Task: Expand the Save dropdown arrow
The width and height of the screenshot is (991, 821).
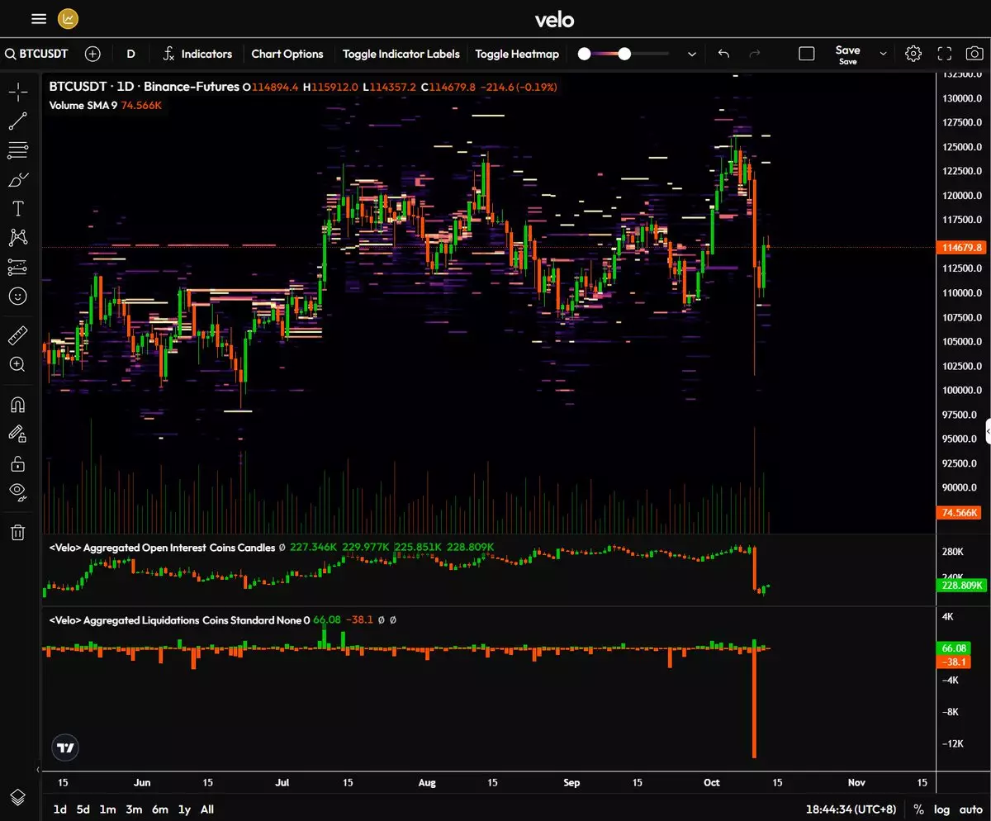Action: [883, 54]
